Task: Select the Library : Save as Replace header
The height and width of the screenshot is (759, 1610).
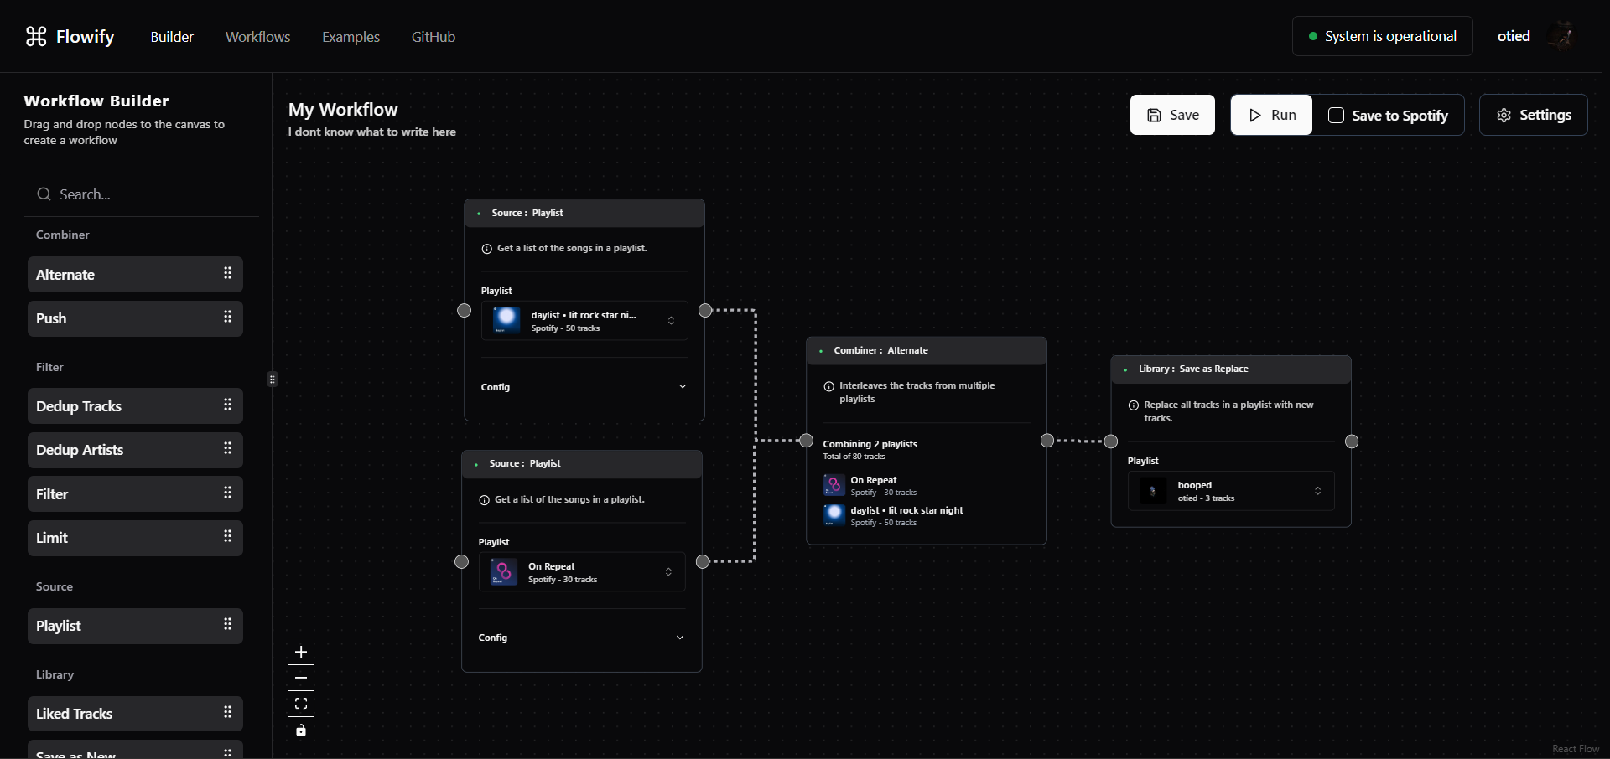Action: (1231, 369)
